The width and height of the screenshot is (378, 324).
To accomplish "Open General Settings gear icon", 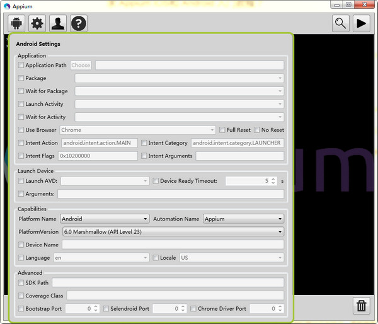I will coord(37,24).
